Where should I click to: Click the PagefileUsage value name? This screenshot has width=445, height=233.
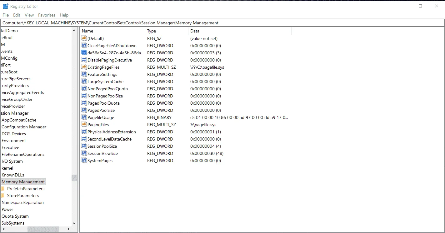point(101,117)
